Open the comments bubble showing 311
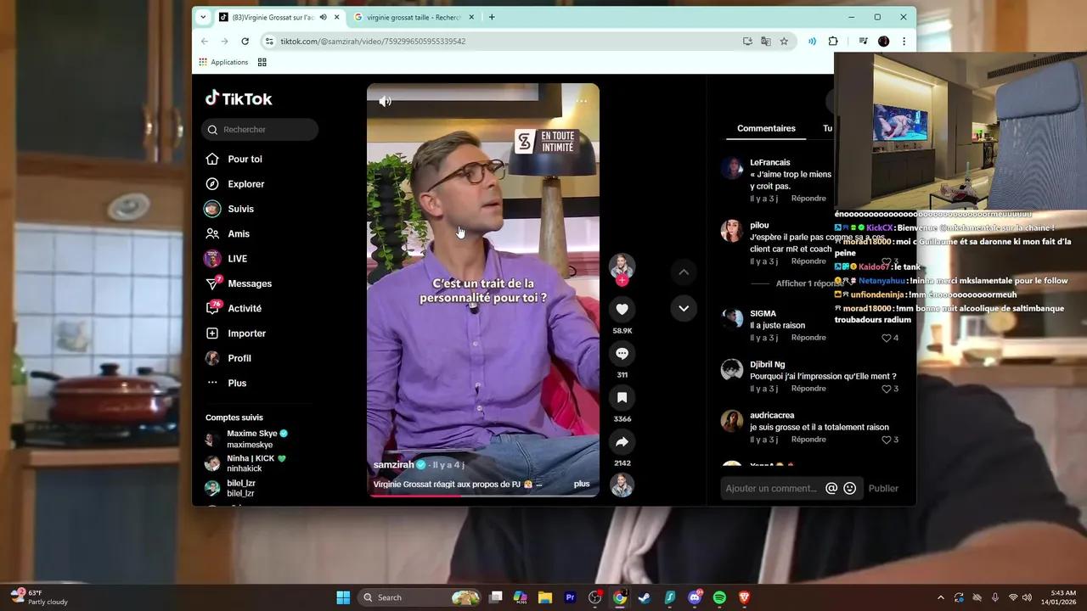The width and height of the screenshot is (1087, 611). point(622,354)
